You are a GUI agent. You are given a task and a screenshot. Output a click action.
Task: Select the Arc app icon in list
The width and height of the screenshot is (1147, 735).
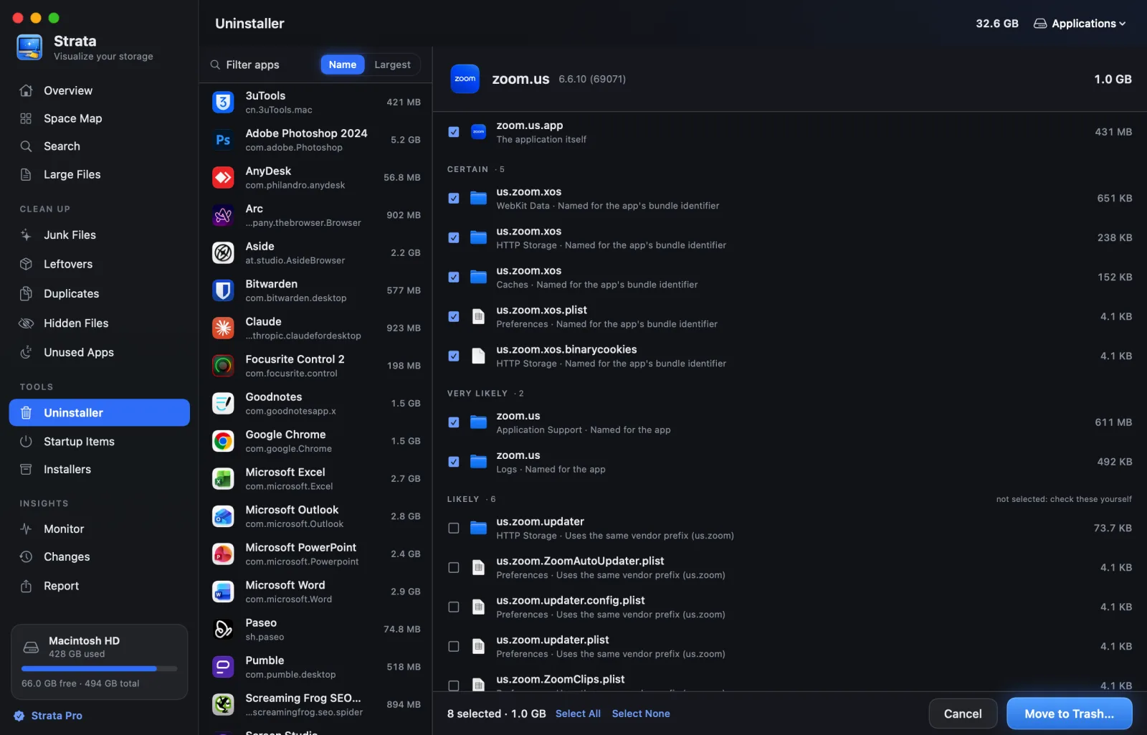pyautogui.click(x=223, y=215)
